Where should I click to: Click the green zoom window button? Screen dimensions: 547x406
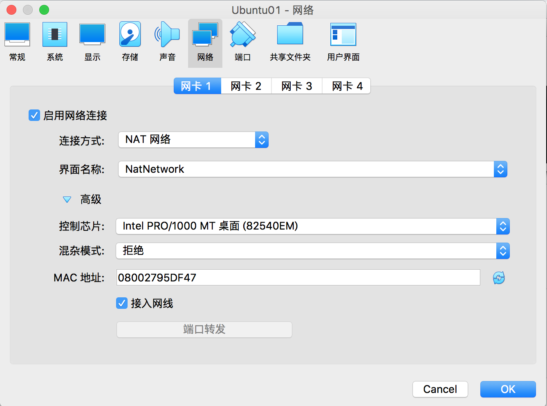(x=44, y=10)
